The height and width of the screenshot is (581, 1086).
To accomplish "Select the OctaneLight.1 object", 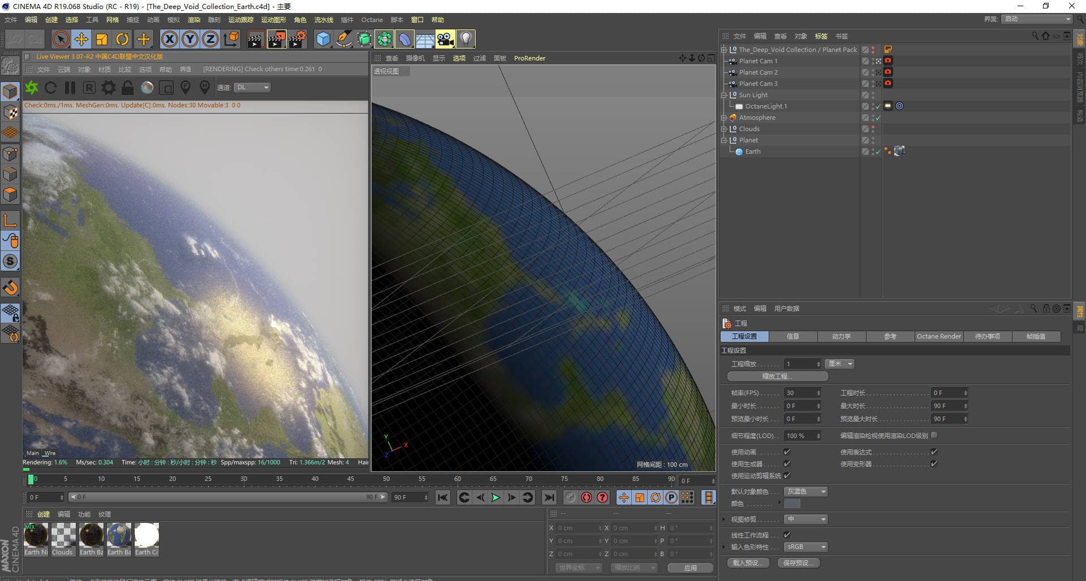I will pos(766,106).
